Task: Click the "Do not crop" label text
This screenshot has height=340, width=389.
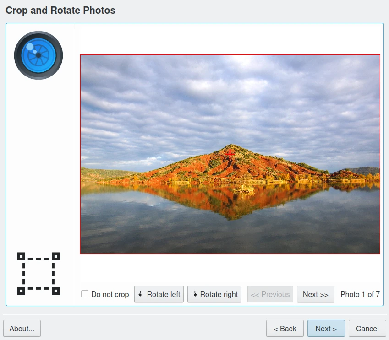Action: click(110, 294)
